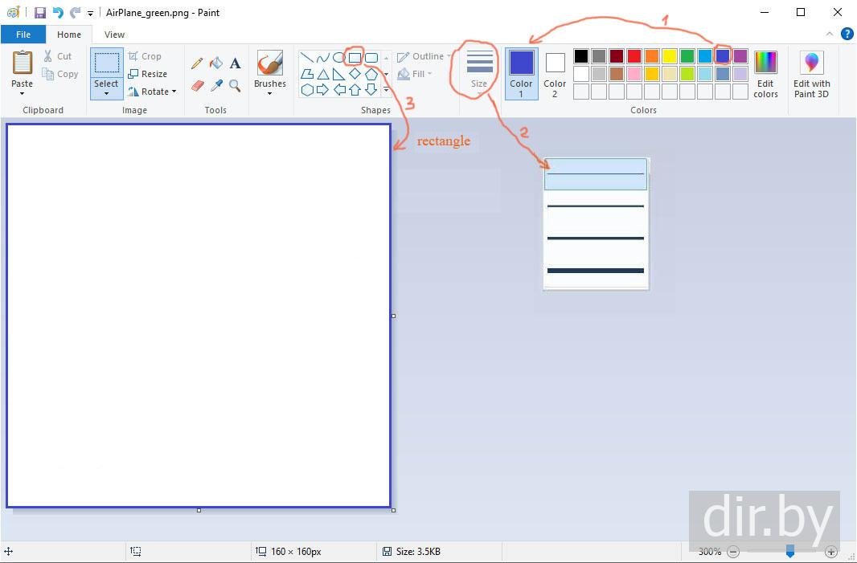Collapse the ribbon with the chevron
857x563 pixels.
pos(829,34)
